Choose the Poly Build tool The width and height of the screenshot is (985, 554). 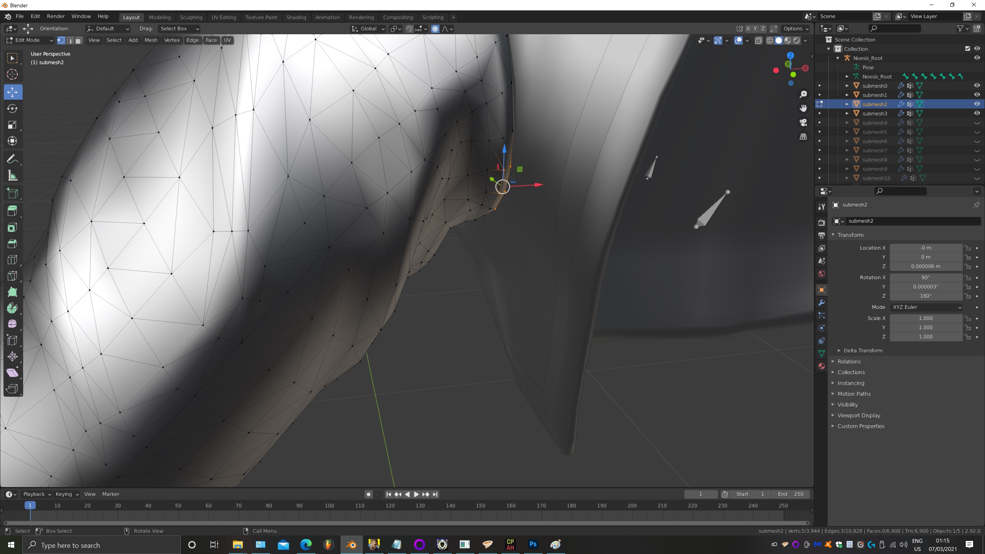[x=12, y=292]
